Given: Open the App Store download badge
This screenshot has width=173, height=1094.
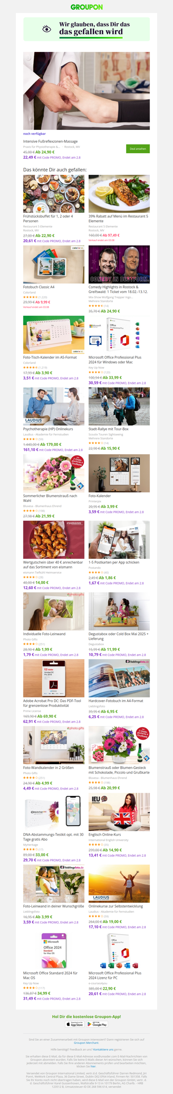Looking at the screenshot, I should coord(75,1024).
